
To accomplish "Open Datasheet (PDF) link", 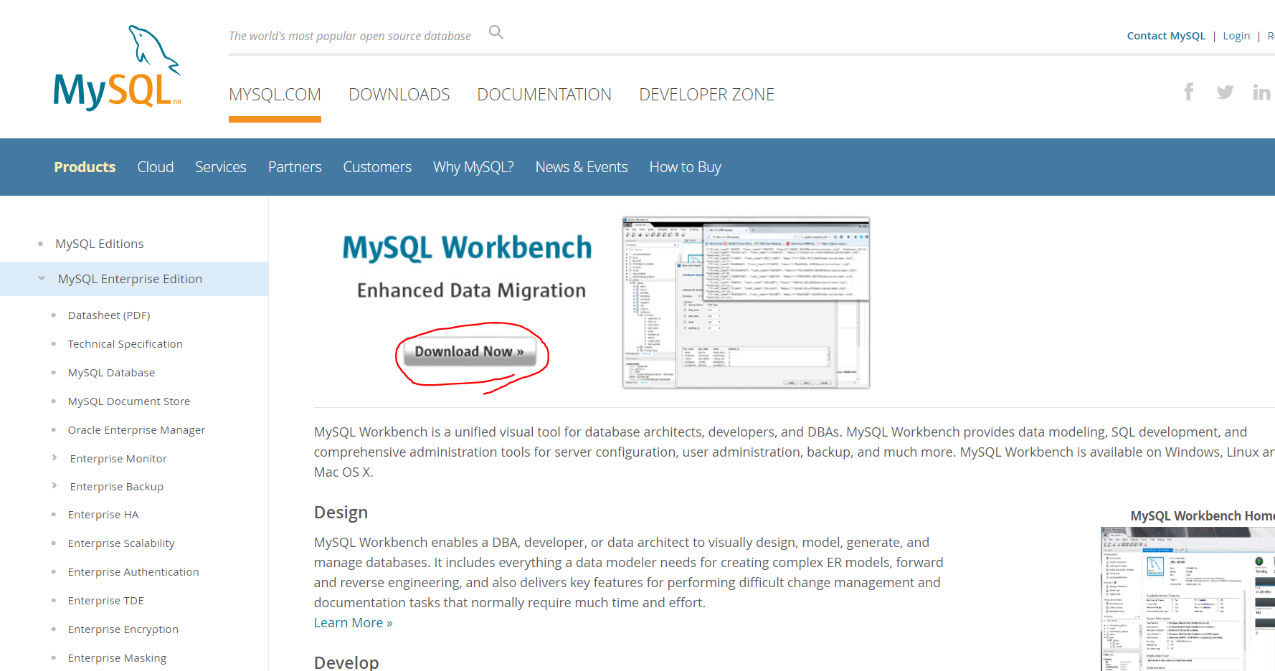I will click(x=109, y=315).
